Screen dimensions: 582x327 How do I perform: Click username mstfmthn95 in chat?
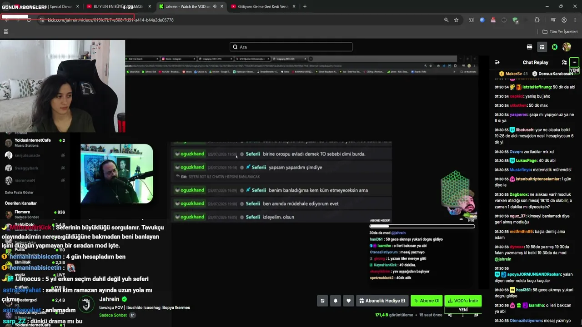tap(522, 232)
